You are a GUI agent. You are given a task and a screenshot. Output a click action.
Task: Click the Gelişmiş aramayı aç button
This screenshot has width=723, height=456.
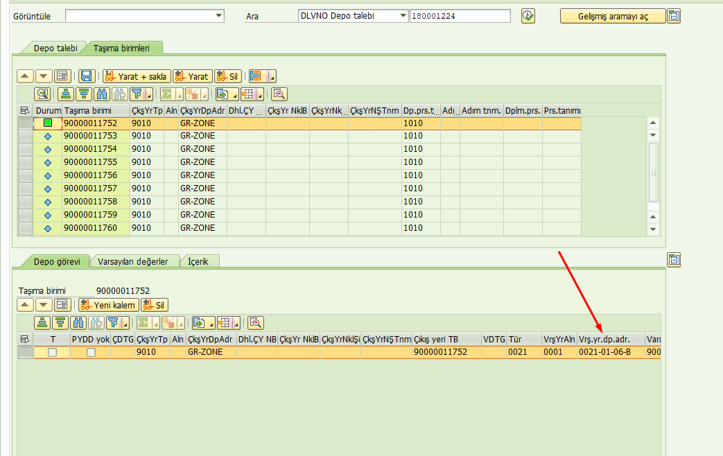click(612, 15)
